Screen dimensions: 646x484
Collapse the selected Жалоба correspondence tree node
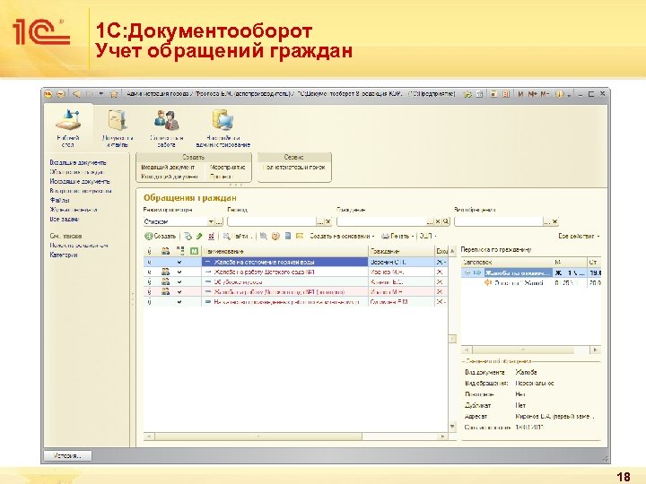pyautogui.click(x=467, y=272)
